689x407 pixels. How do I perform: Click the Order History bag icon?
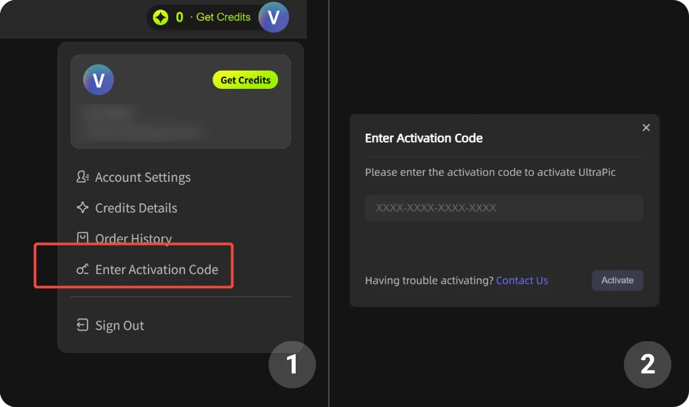83,238
